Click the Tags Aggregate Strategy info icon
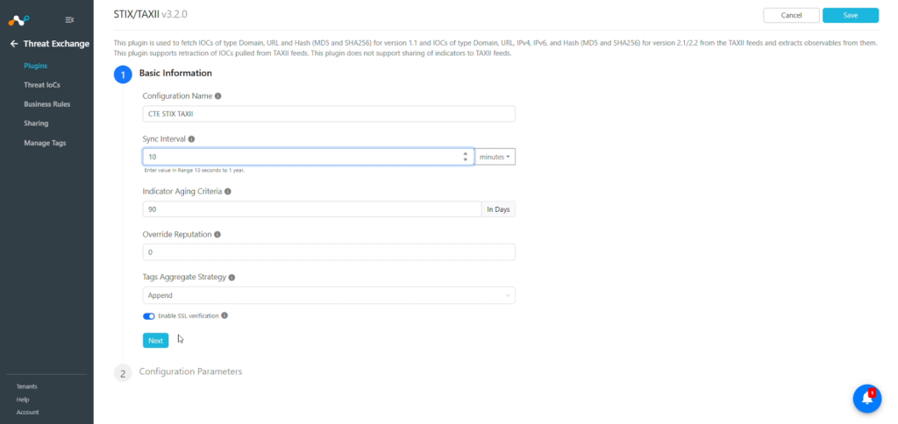 pos(232,278)
